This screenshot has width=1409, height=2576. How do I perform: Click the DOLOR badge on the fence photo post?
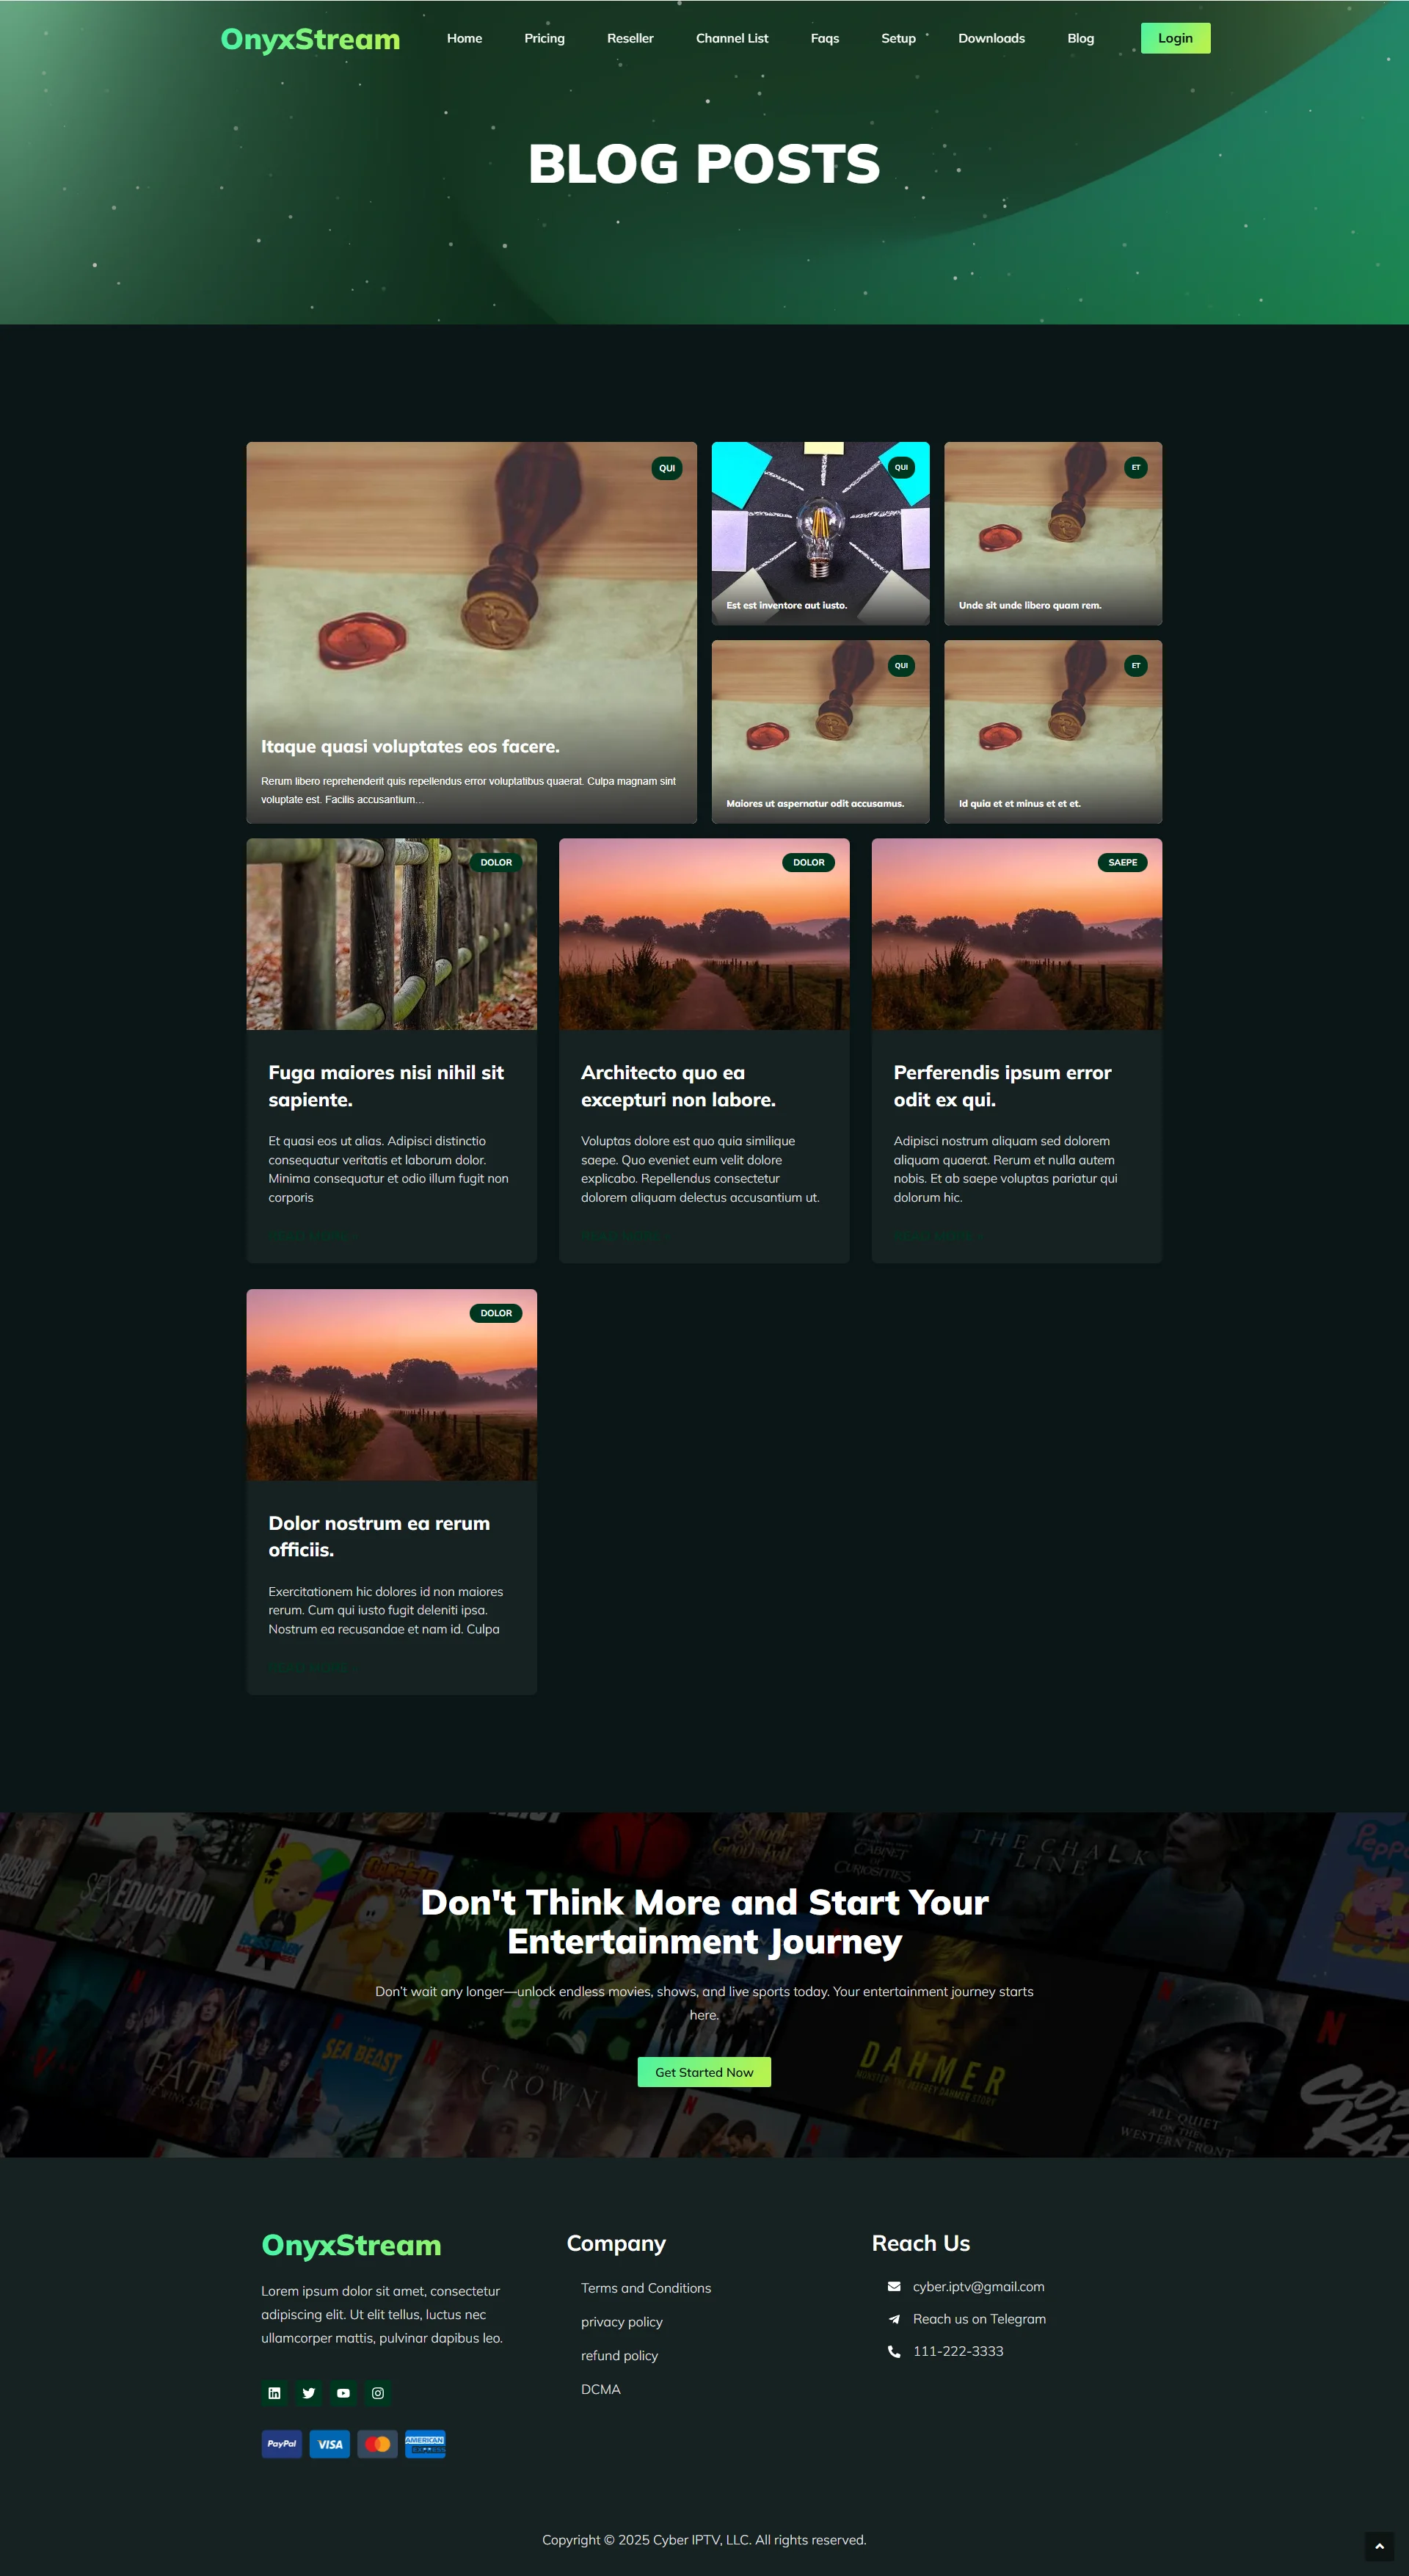tap(496, 862)
